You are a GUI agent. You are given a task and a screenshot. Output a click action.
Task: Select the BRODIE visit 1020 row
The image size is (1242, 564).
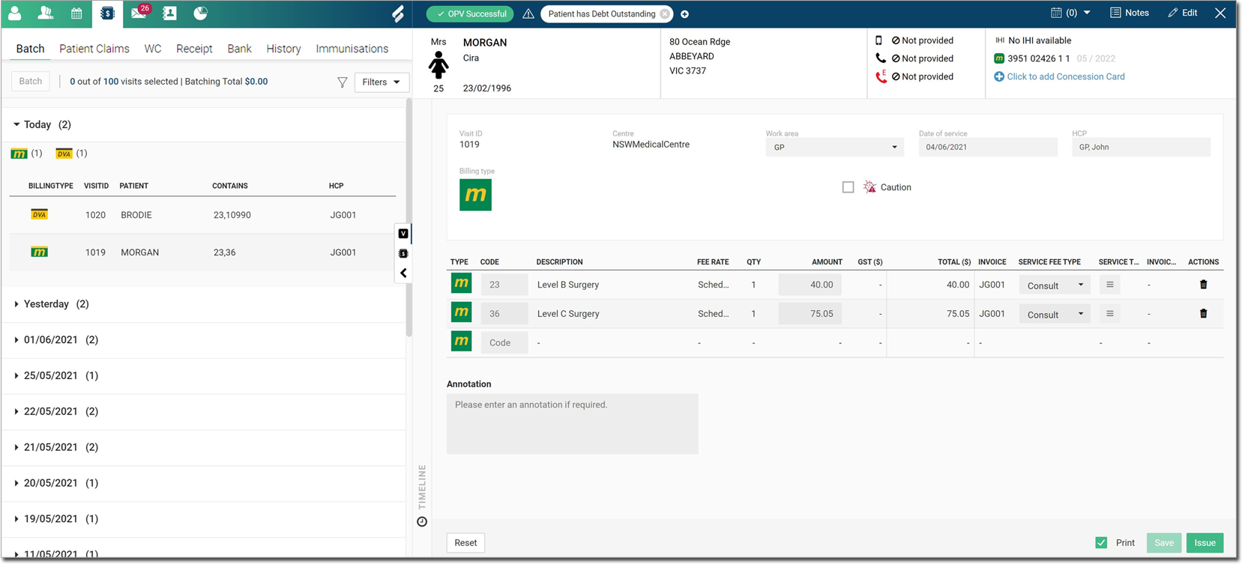(x=202, y=215)
